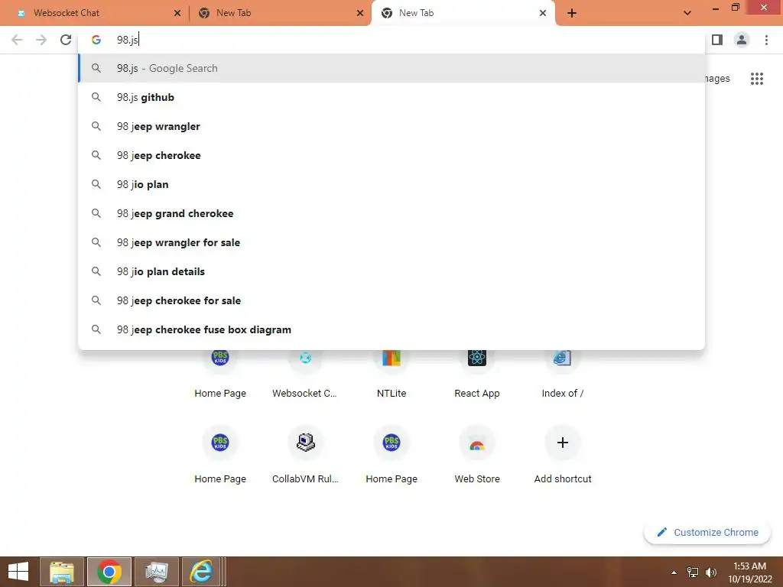Close the middle New Tab
This screenshot has height=587, width=783.
[360, 13]
